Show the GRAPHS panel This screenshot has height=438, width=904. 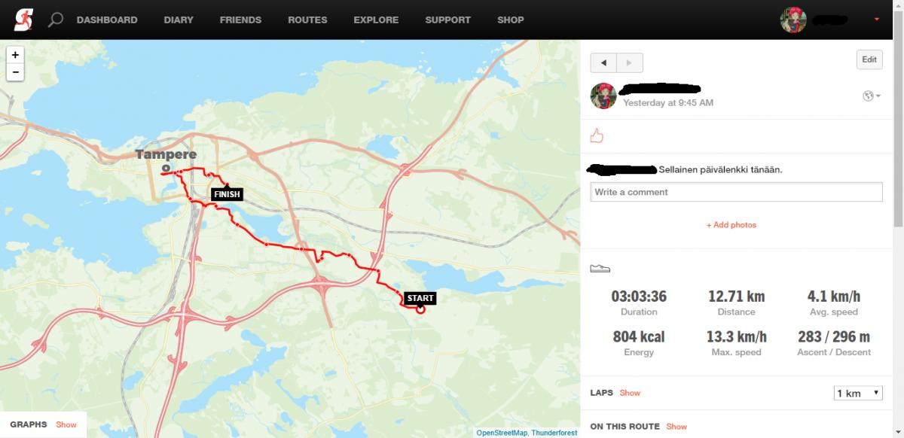66,424
